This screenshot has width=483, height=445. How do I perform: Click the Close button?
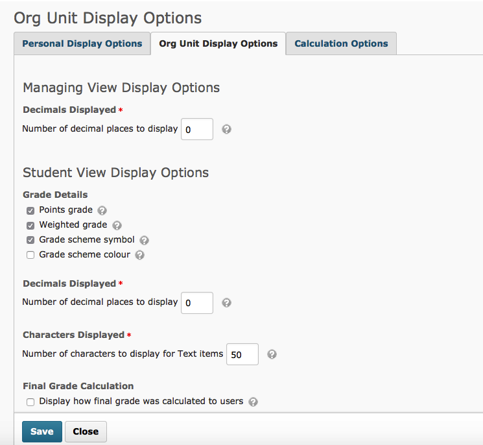click(x=86, y=431)
